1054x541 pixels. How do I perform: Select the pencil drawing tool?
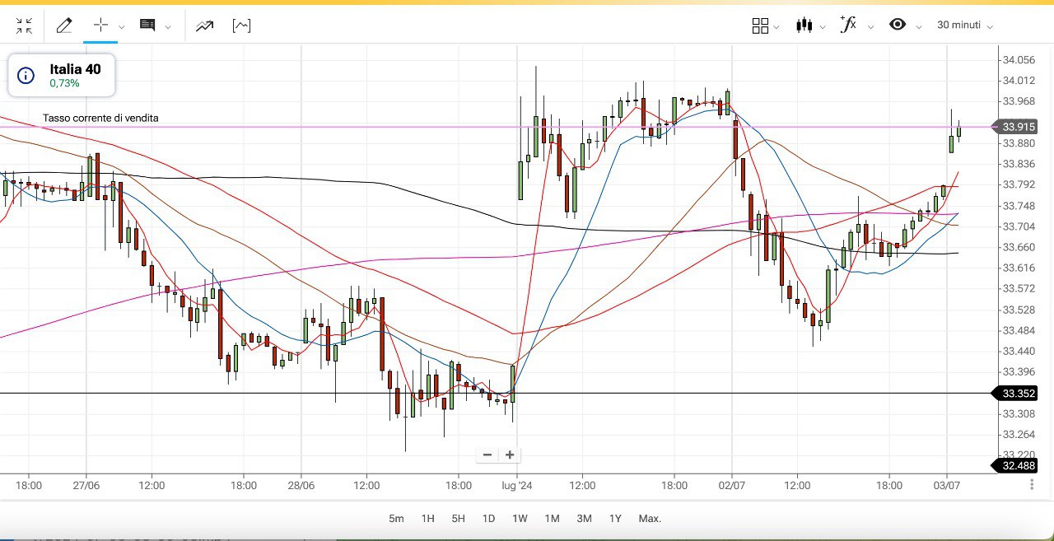click(x=63, y=26)
